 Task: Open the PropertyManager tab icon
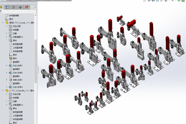(7, 7)
